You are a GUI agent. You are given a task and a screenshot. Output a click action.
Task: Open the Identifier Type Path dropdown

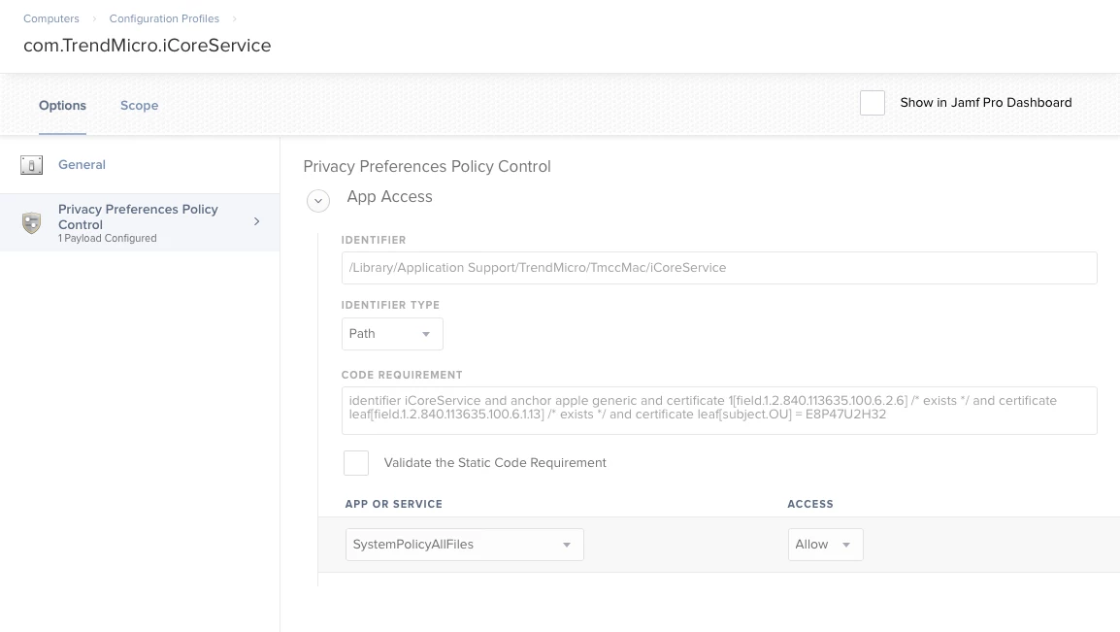coord(392,334)
